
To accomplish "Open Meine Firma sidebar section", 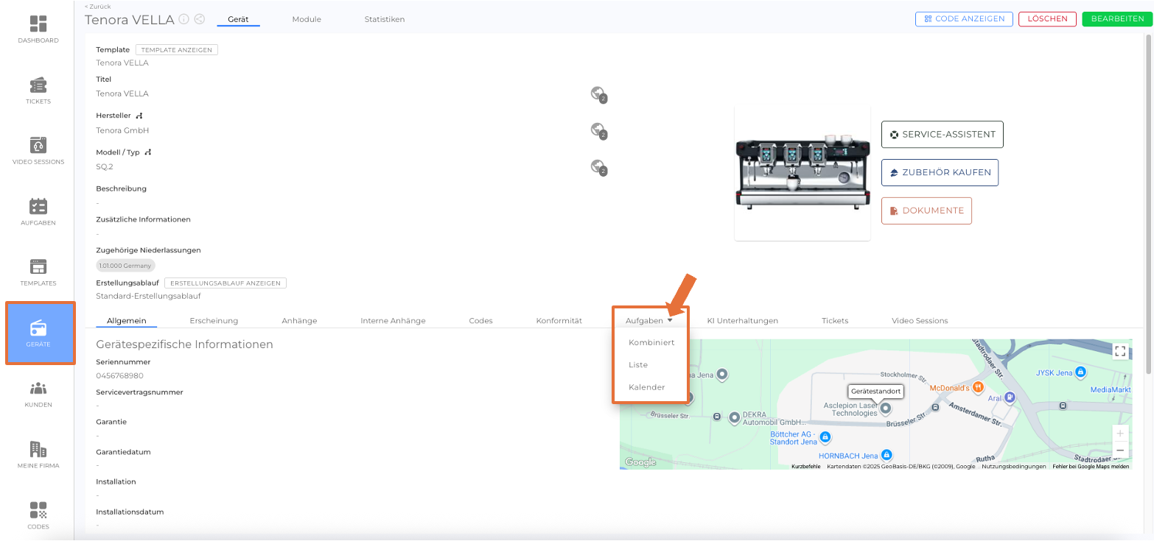I will click(38, 454).
